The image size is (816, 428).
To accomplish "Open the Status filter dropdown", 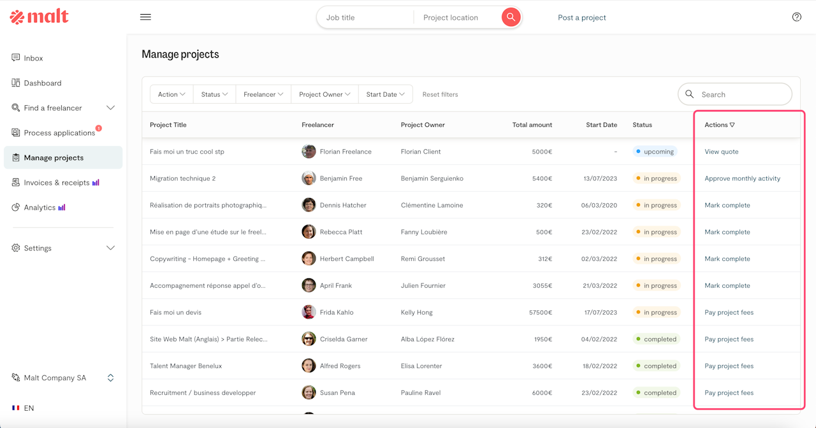I will coord(214,94).
